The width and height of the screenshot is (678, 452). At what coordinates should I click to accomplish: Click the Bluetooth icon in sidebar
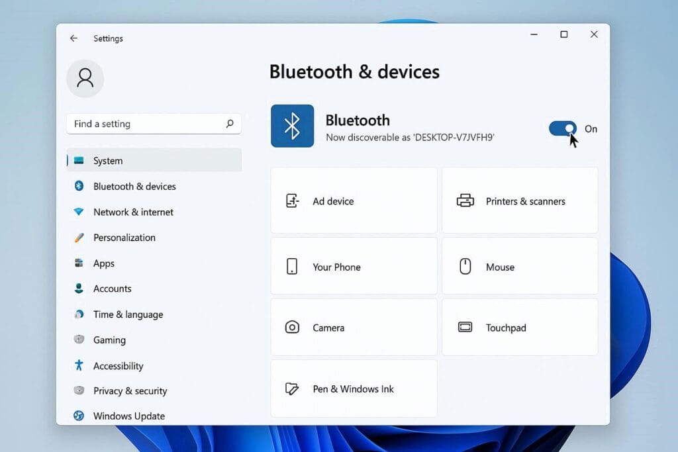point(79,186)
